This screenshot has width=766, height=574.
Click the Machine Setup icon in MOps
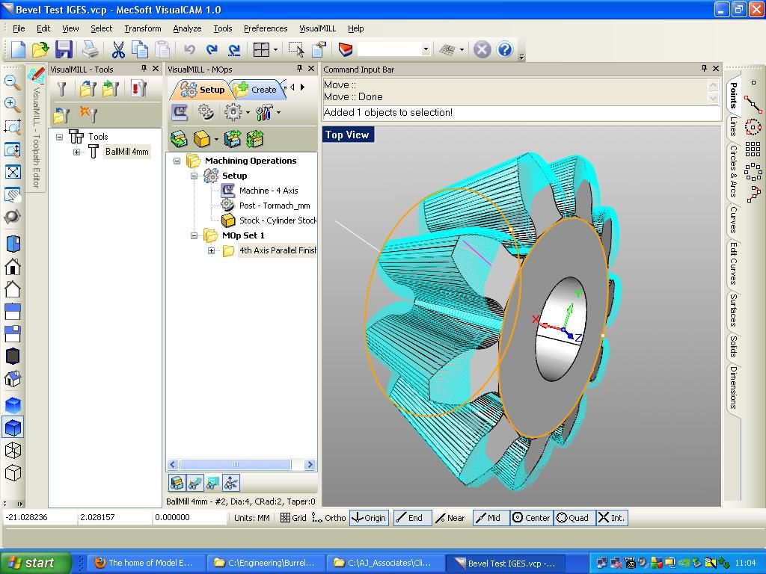(180, 112)
